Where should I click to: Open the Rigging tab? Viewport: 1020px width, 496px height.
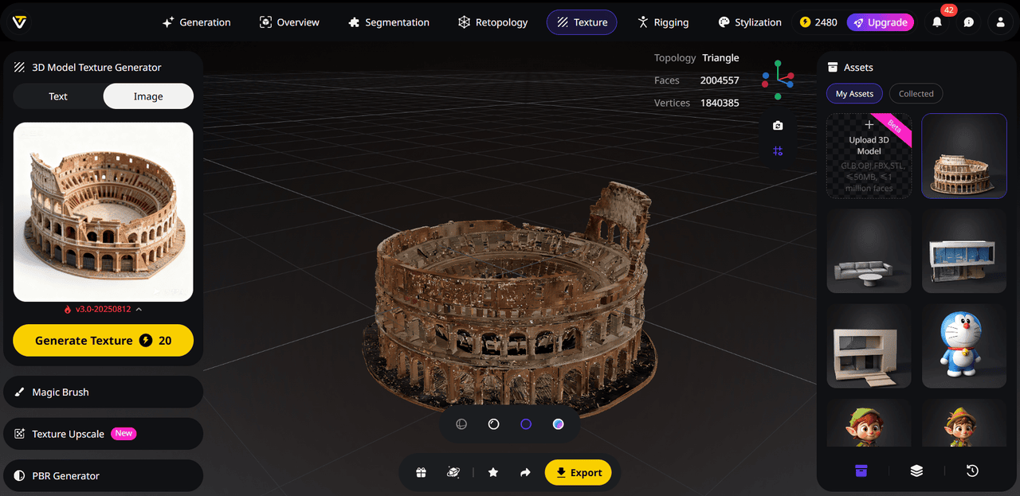click(662, 22)
